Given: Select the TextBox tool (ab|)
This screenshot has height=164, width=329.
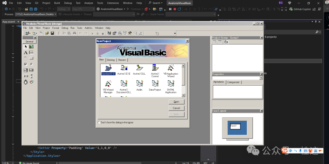Looking at the screenshot, I should [31, 52].
